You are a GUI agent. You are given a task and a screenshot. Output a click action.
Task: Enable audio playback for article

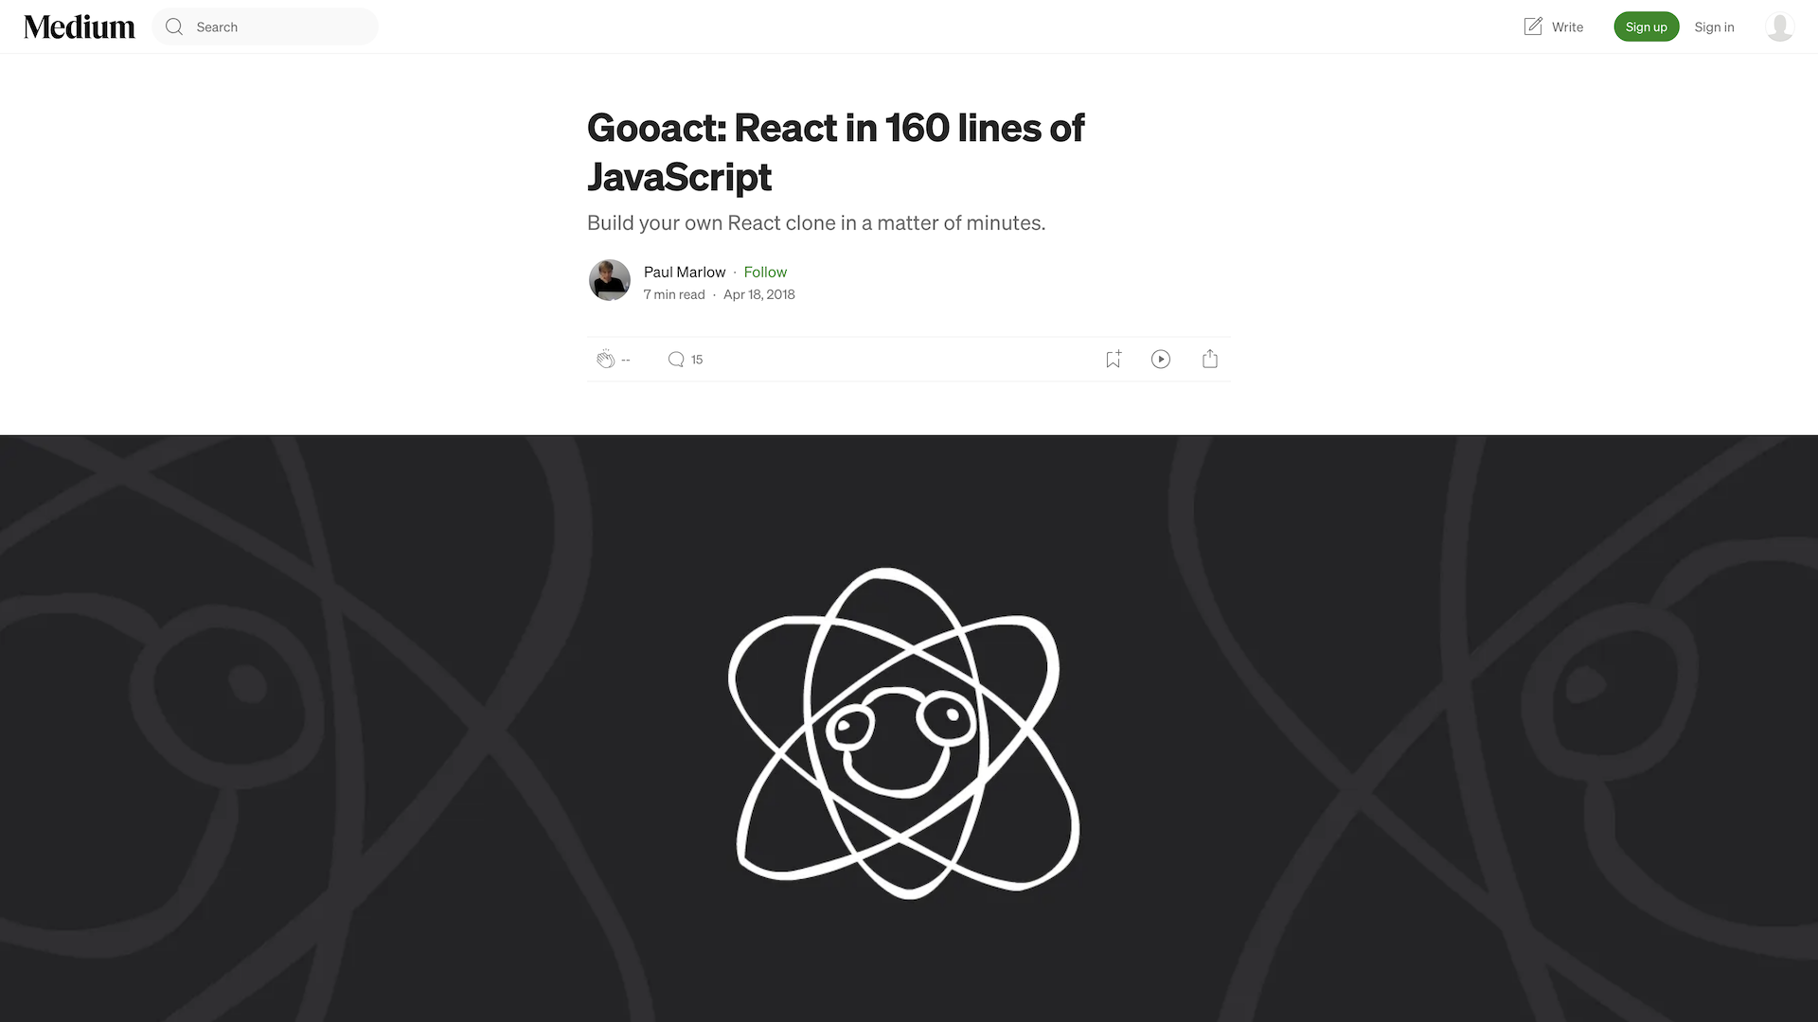[1161, 360]
